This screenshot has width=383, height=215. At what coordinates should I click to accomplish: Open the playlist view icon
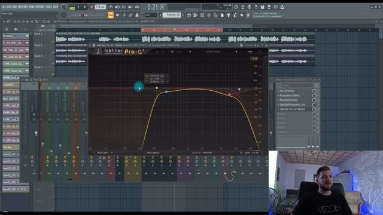(189, 15)
